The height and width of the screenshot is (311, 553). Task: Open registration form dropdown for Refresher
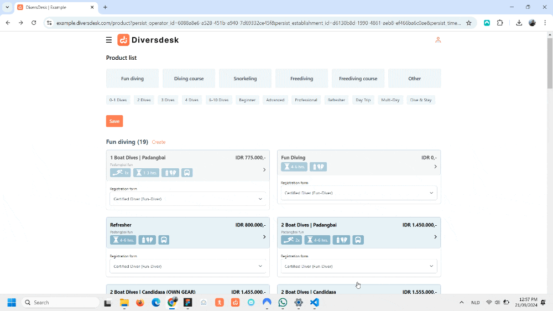pos(187,266)
